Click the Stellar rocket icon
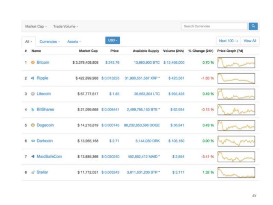273x205 pixels. click(x=33, y=172)
